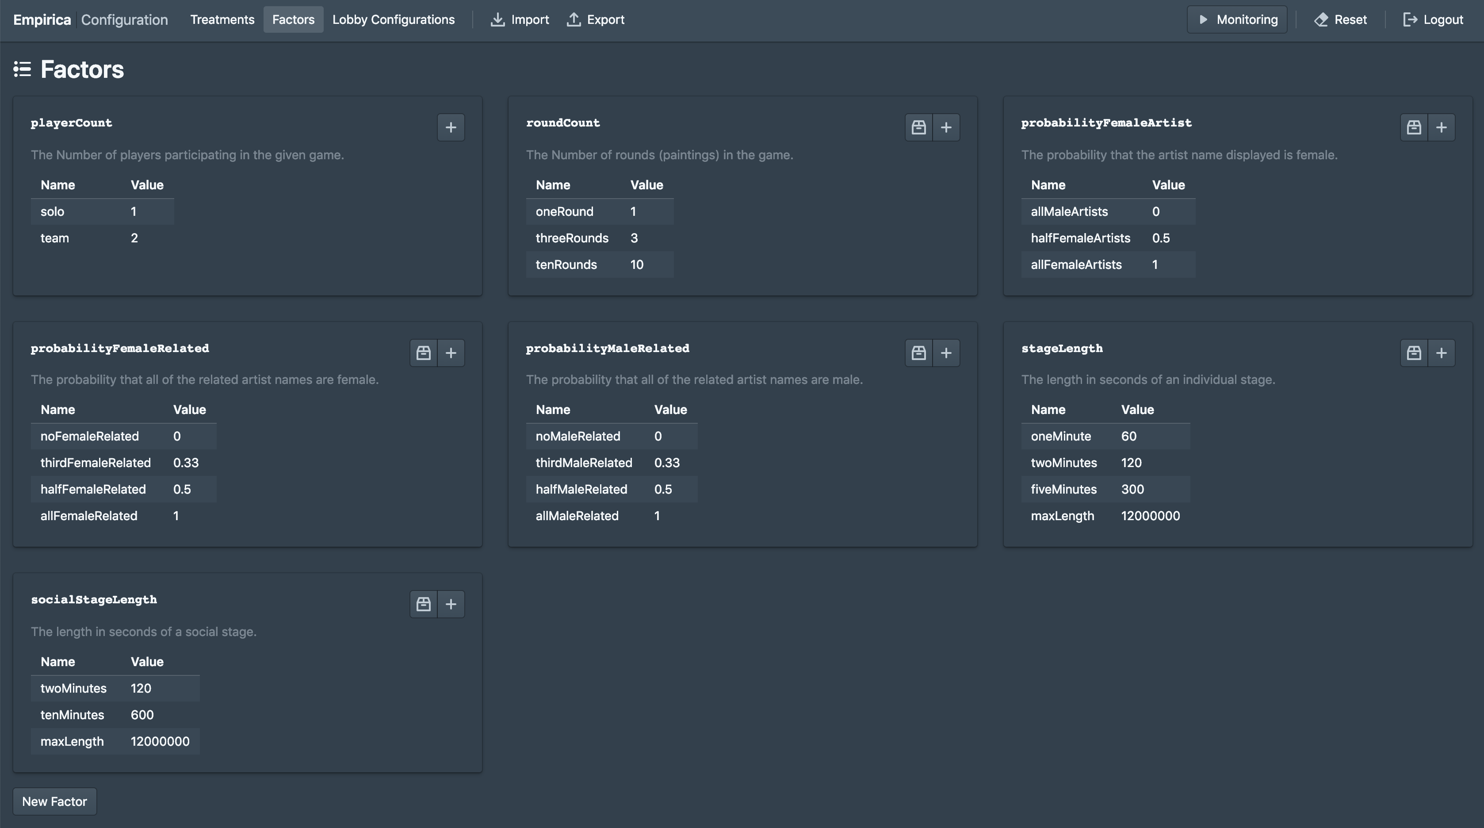This screenshot has height=828, width=1484.
Task: Click maxLength row in socialStageLength
Action: point(115,741)
